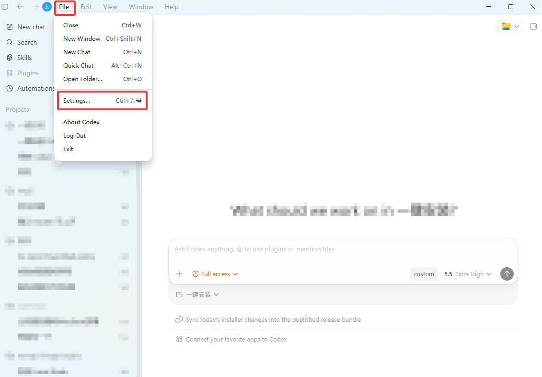Open the Help menu
The image size is (542, 377).
pos(172,7)
